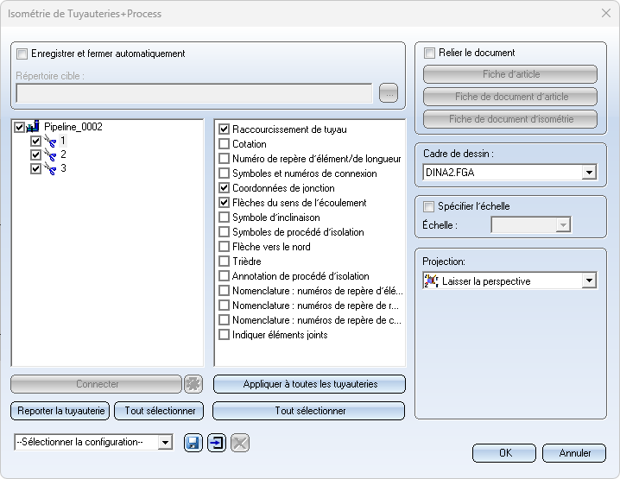Open the Sélectionner la configuration dropdown
Image resolution: width=620 pixels, height=479 pixels.
(x=165, y=442)
